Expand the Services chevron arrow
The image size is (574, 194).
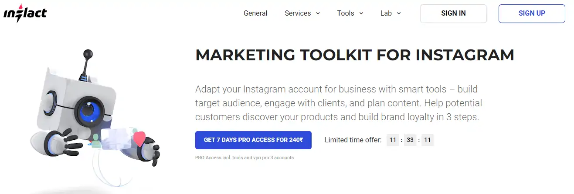[318, 13]
